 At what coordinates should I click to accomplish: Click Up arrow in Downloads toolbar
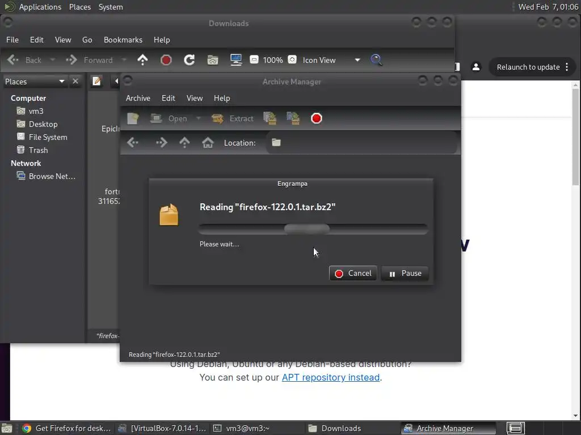pyautogui.click(x=142, y=60)
